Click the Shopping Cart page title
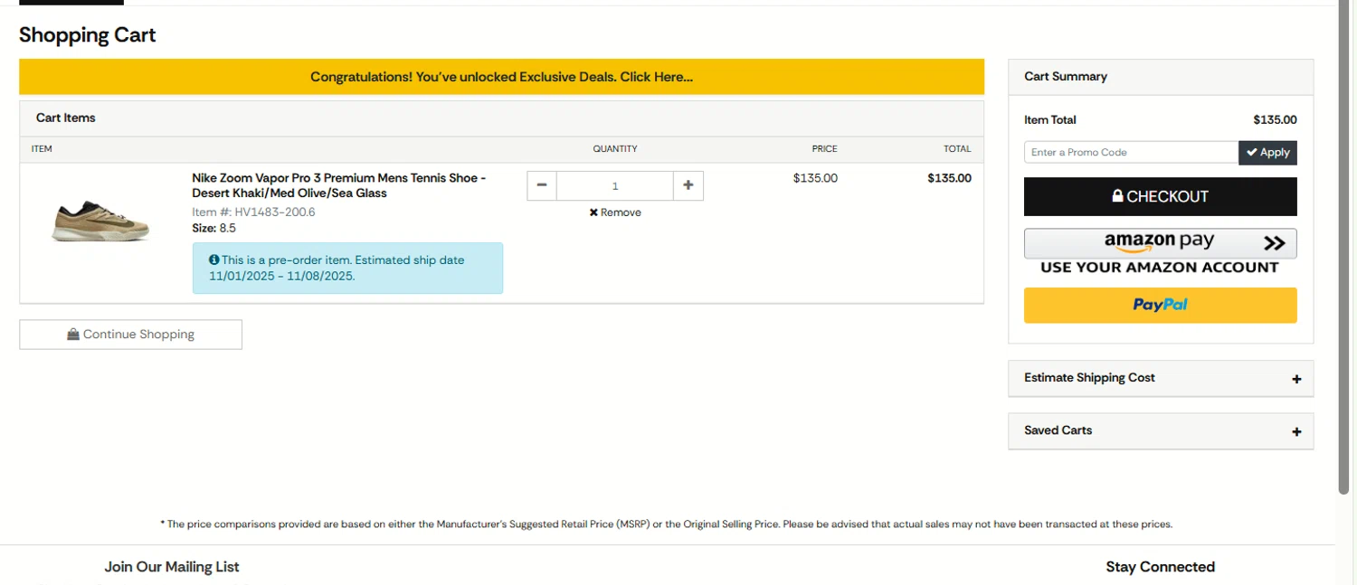Viewport: 1357px width, 585px height. (88, 35)
